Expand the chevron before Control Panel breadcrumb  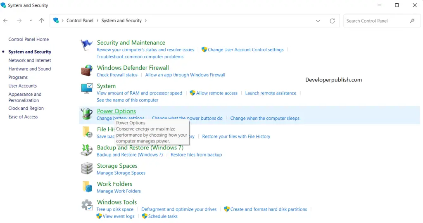point(63,21)
